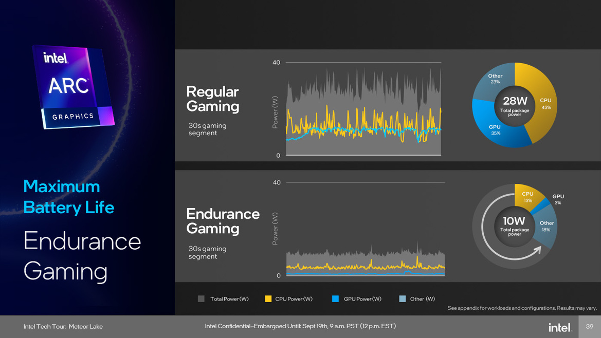Click the 40 axis label on Endurance Gaming chart
The image size is (601, 338).
tap(277, 182)
